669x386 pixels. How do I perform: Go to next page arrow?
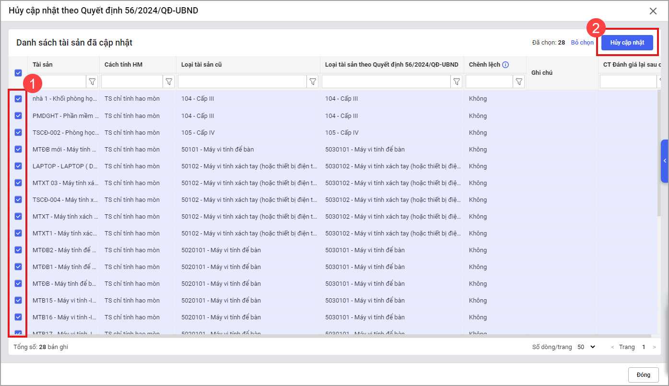[x=654, y=347]
